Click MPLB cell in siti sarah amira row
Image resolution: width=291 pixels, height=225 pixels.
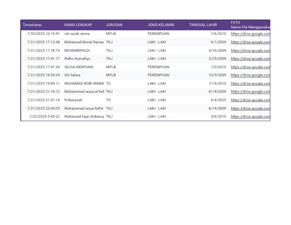coord(111,34)
